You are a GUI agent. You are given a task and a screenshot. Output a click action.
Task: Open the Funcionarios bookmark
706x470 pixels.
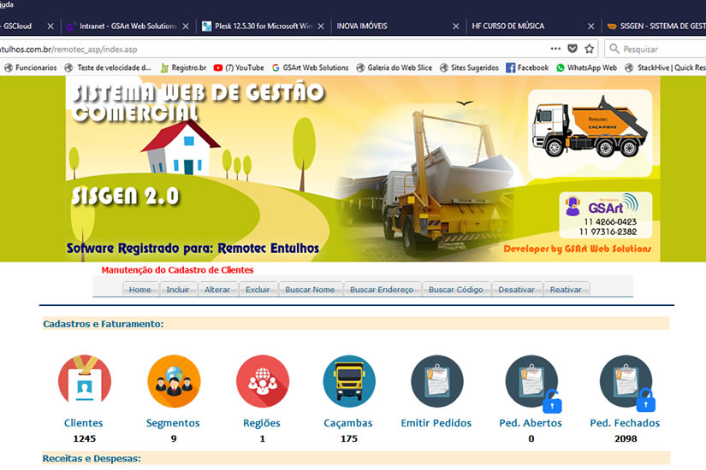tap(31, 68)
